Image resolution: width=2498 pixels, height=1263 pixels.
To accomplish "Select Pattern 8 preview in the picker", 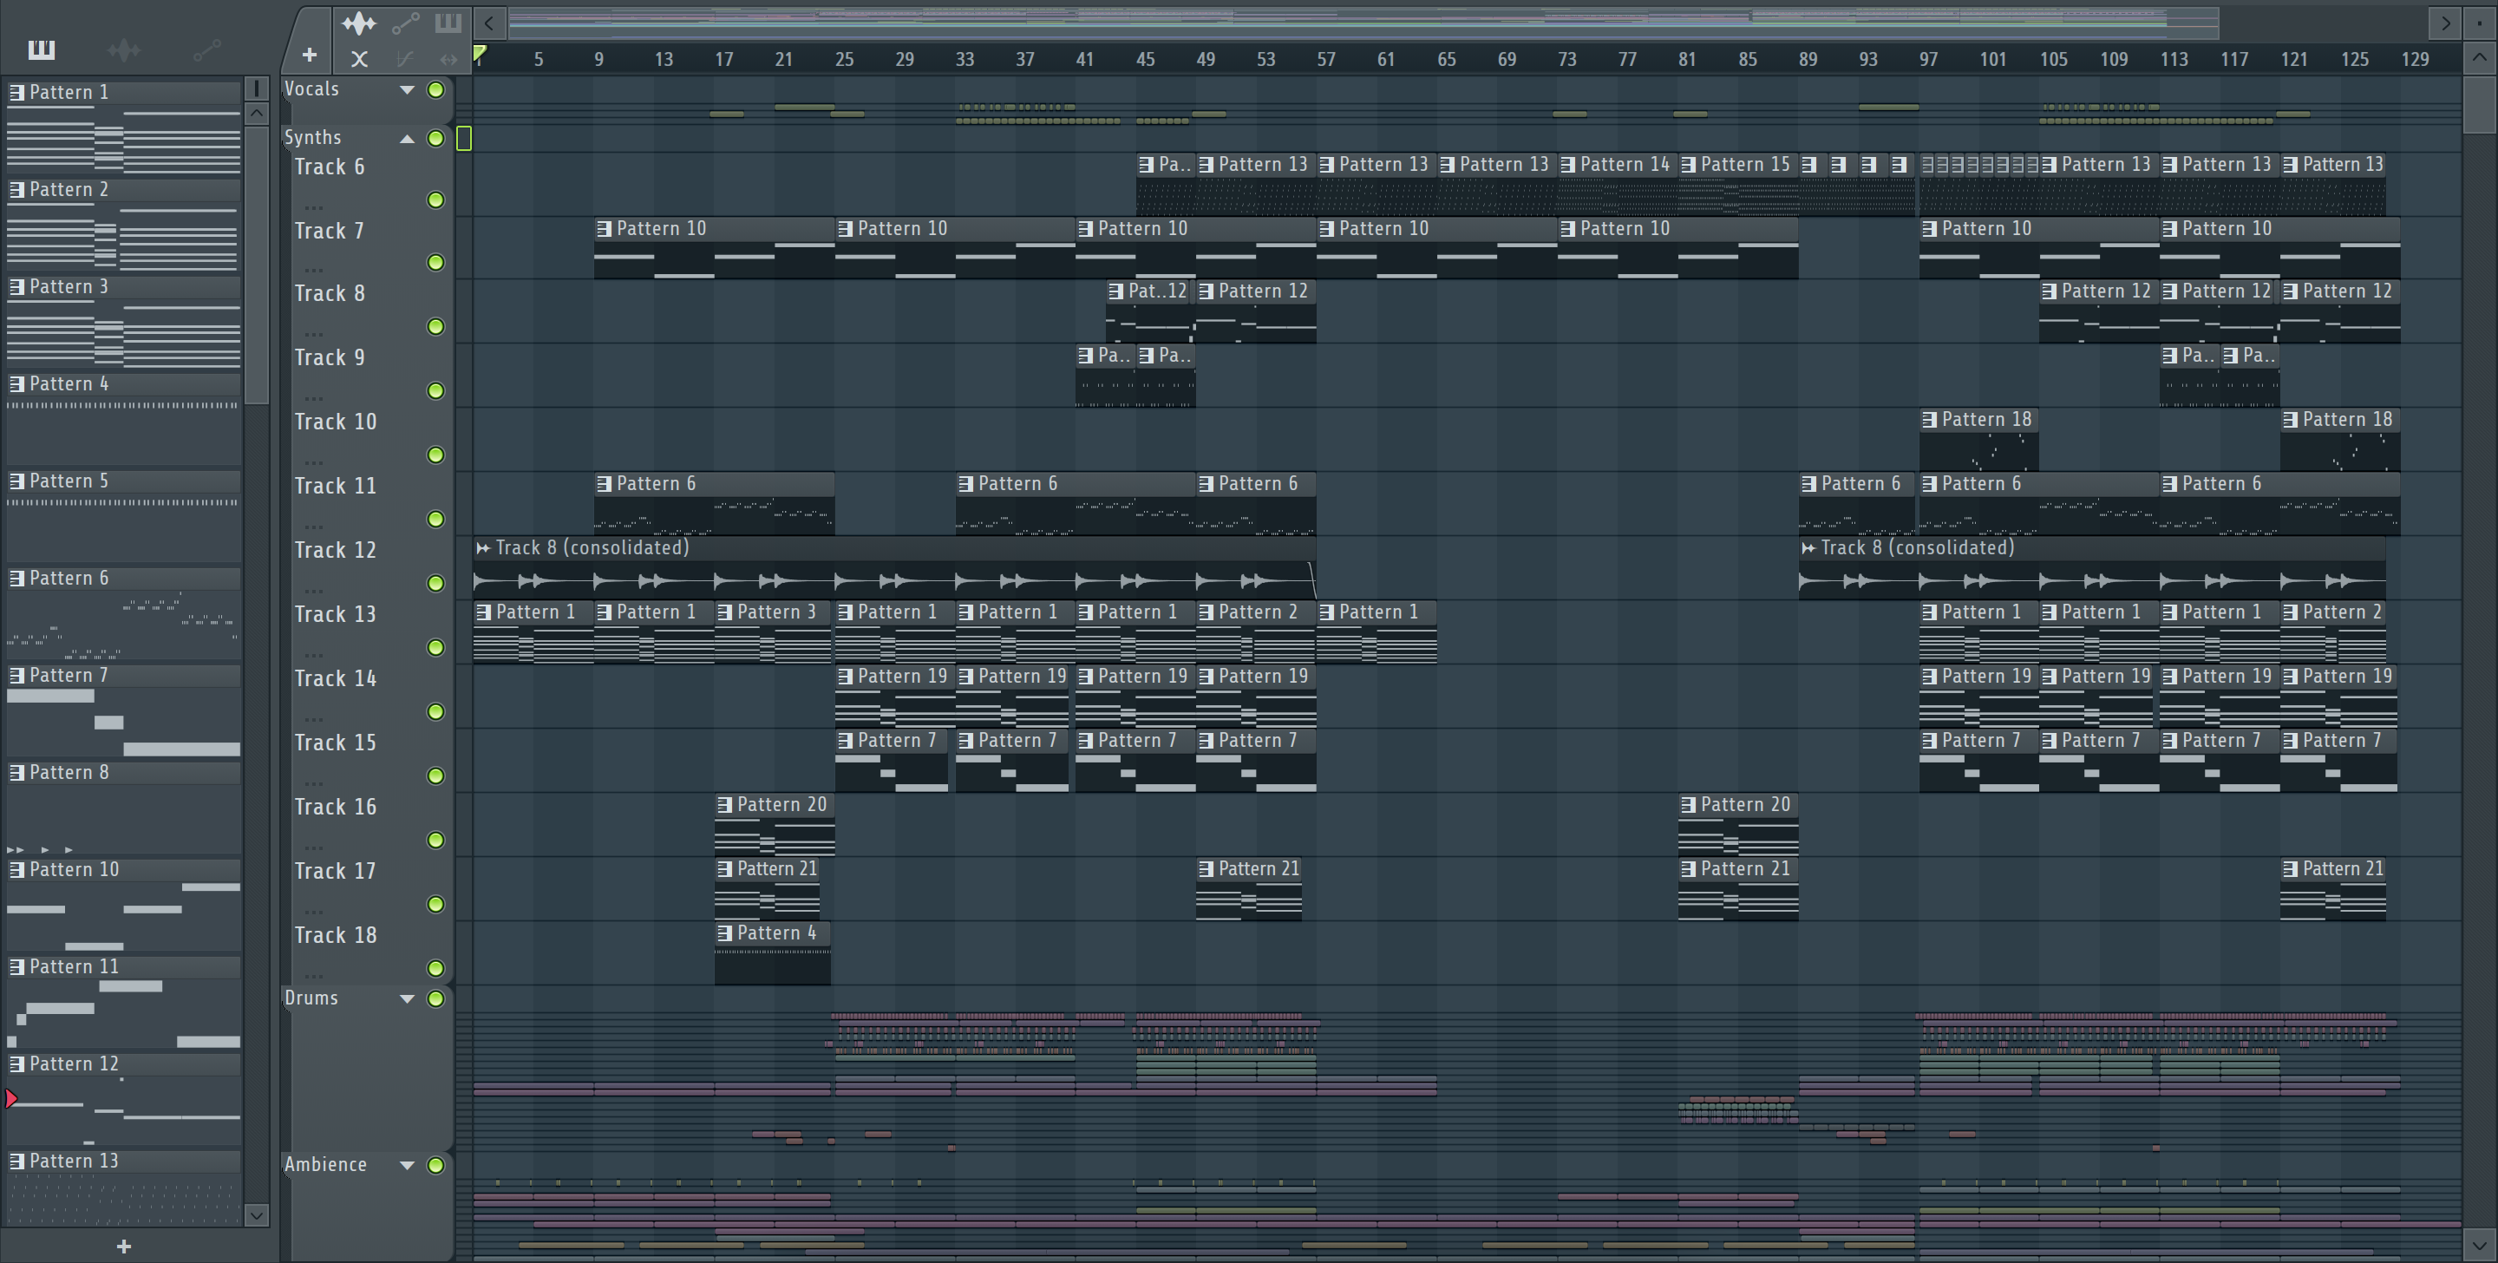I will tap(123, 820).
